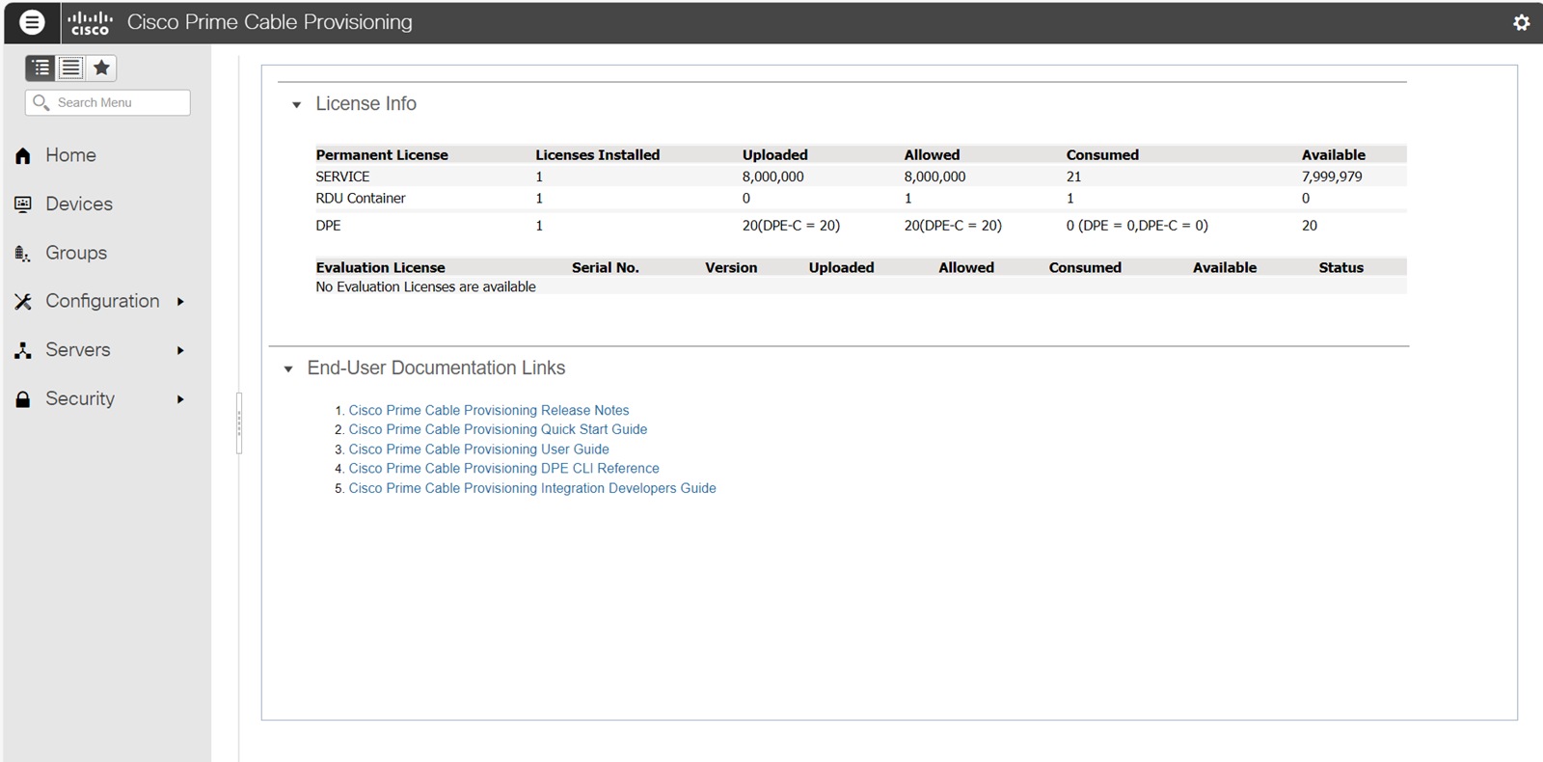Click the SERVICE available value 7,999,979
Image resolution: width=1543 pixels, height=762 pixels.
pyautogui.click(x=1332, y=177)
